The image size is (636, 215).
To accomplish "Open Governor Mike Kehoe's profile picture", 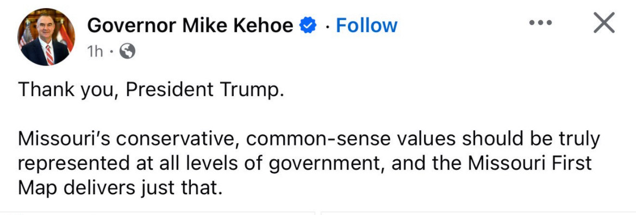I will coord(46,37).
